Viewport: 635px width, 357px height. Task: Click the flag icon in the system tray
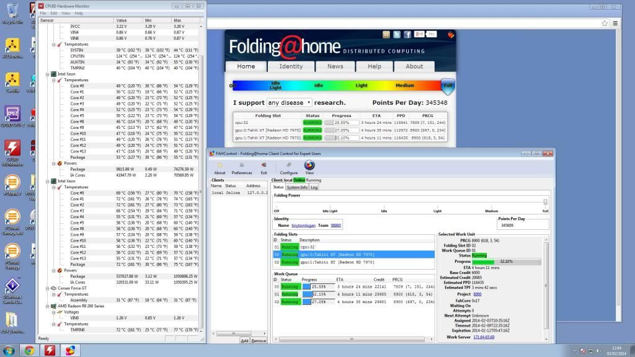click(x=582, y=351)
